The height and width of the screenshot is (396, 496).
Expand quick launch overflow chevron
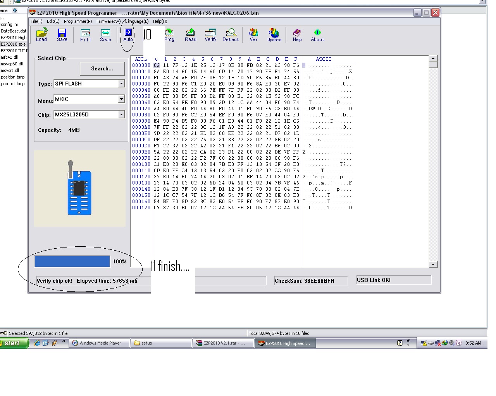coord(64,341)
